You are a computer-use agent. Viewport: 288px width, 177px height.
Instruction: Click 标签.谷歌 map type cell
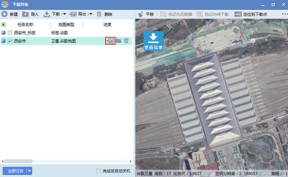pyautogui.click(x=59, y=33)
